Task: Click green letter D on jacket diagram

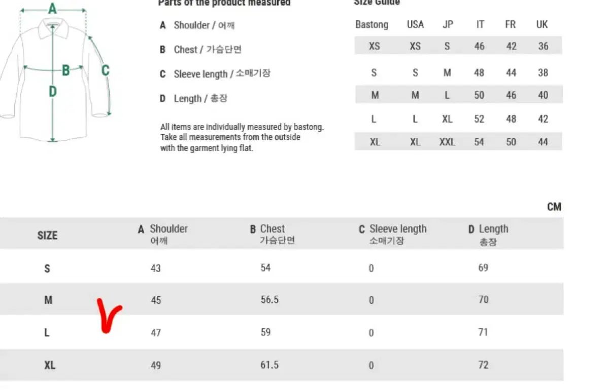Action: pos(52,92)
